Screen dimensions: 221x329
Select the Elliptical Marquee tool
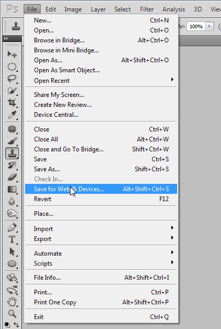click(x=12, y=67)
